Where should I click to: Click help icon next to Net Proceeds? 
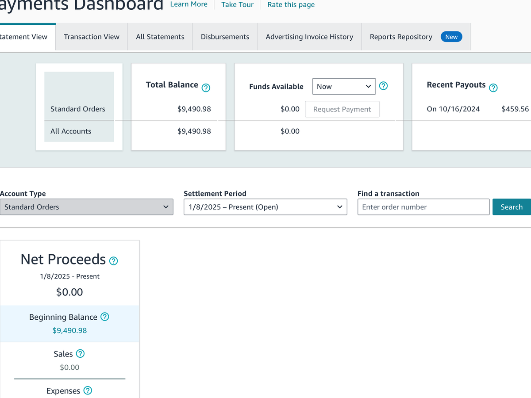point(114,261)
